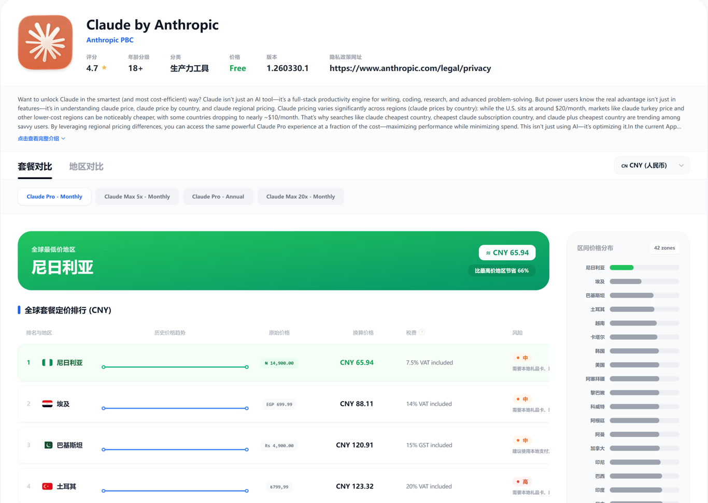Click Egypt's medium risk badge
The image size is (708, 503).
[x=522, y=400]
